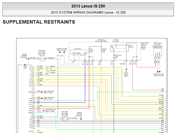
Task: Click the RH IG1 RELAY switch symbol
Action: [x=113, y=48]
